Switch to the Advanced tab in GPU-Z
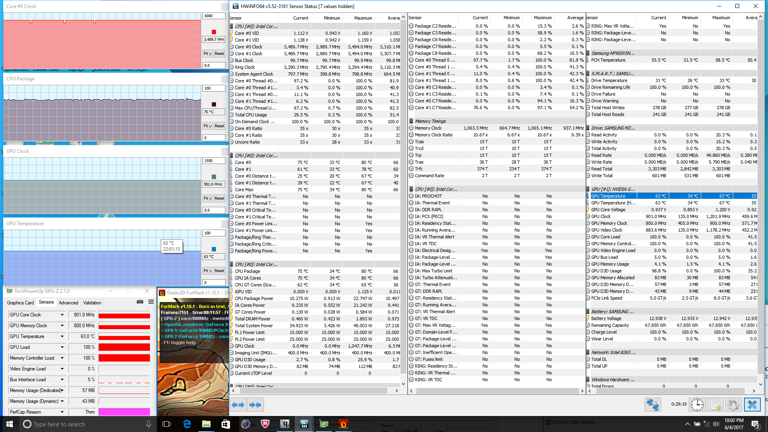Viewport: 768px width, 432px height. pyautogui.click(x=68, y=303)
